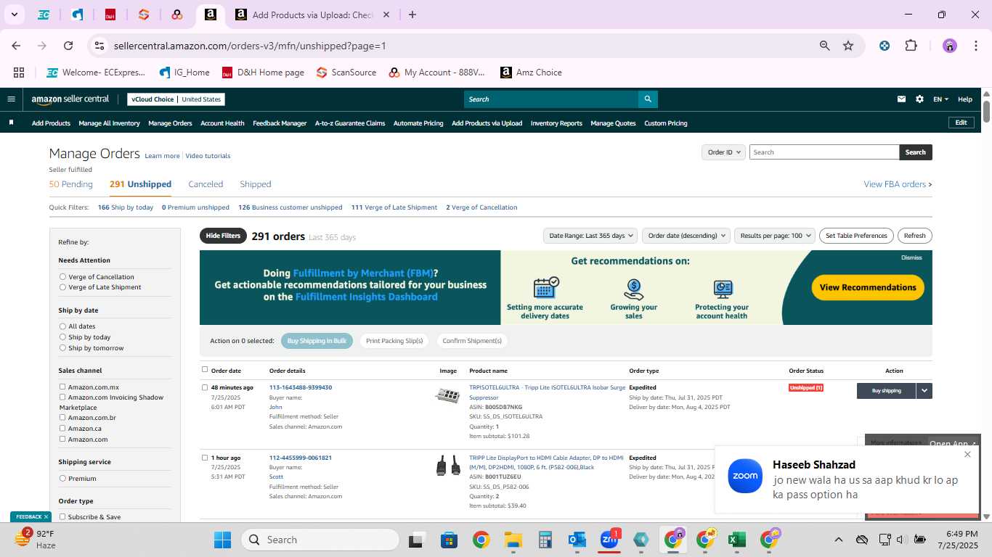Screen dimensions: 992x557
Task: Open Zoom from the taskbar
Action: pyautogui.click(x=609, y=540)
